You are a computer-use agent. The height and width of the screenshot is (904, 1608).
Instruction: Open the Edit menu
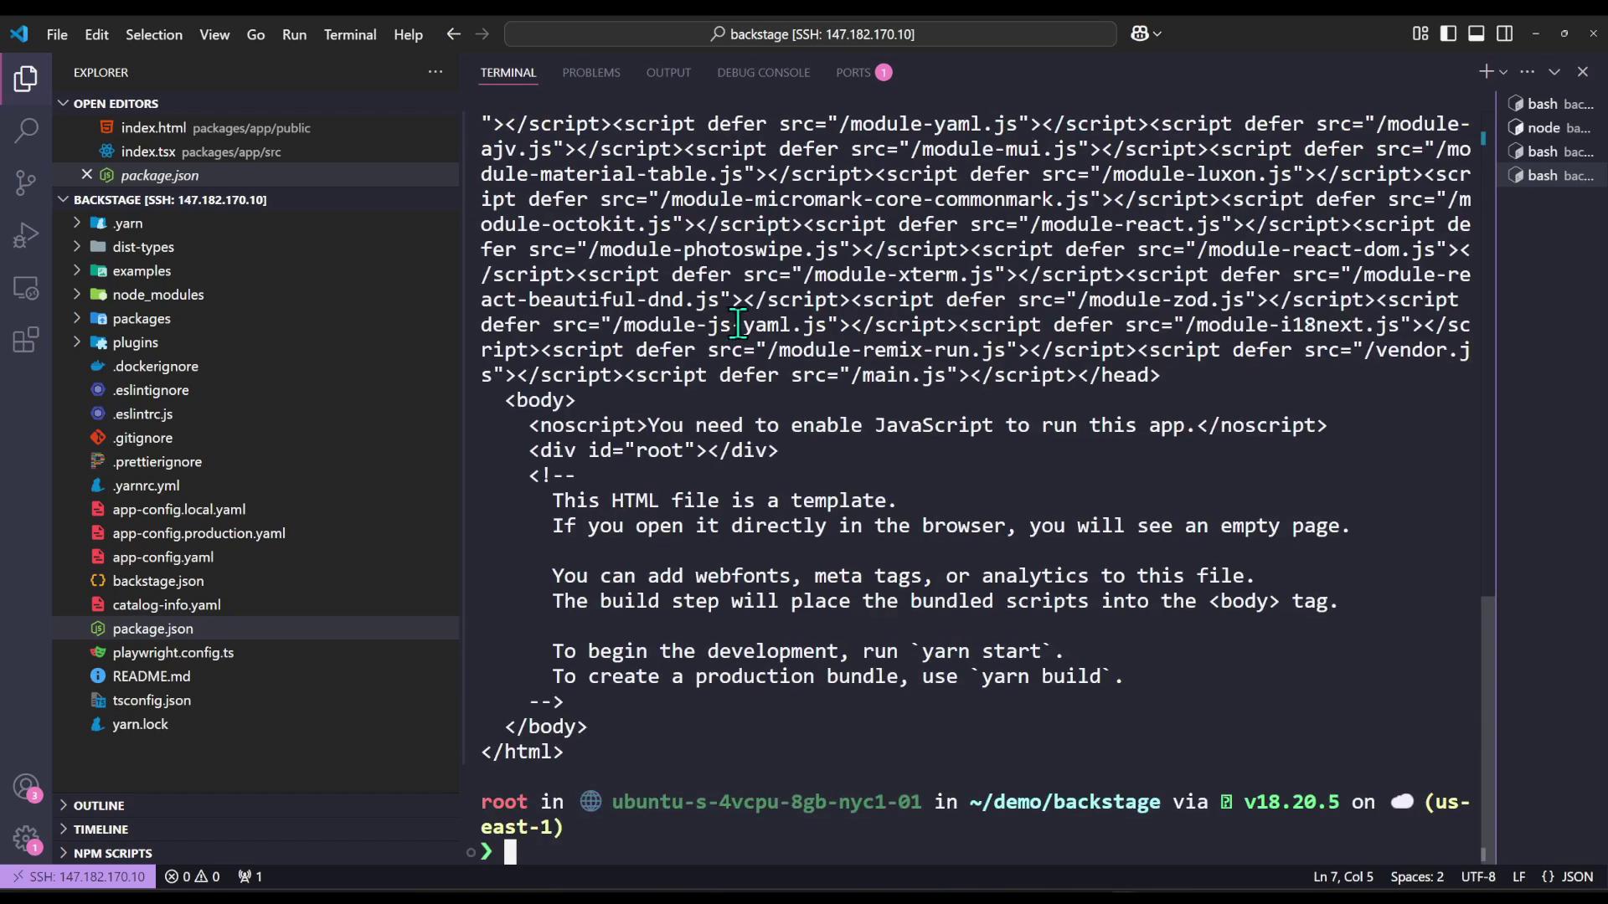(x=96, y=34)
